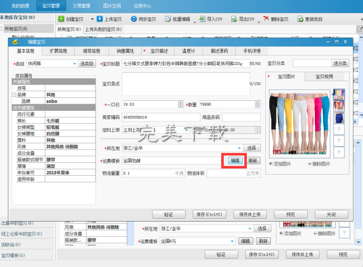363x267 pixels.
Task: Open background 运费模板 全国6元 dropdown
Action: [232, 241]
